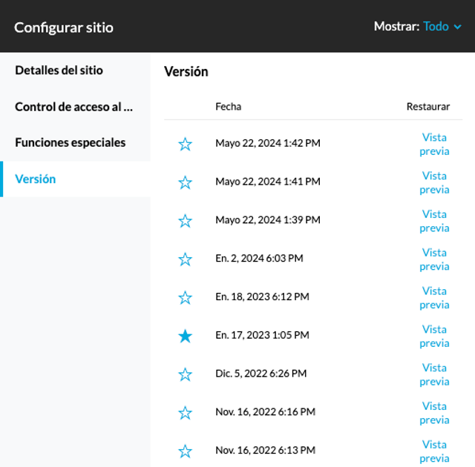The height and width of the screenshot is (467, 475).
Task: Open Vista previa for En. 2, 2024
Action: tap(434, 259)
